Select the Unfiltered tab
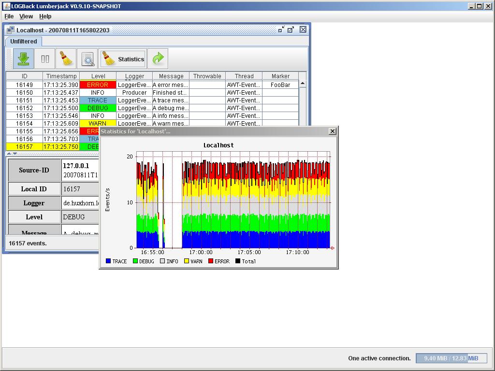The image size is (495, 371). point(24,42)
